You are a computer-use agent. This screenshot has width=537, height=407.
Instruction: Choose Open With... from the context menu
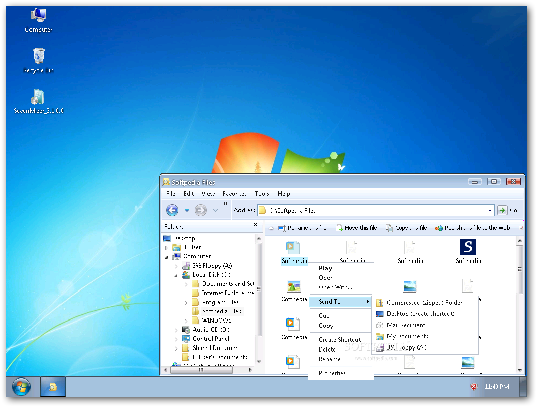pyautogui.click(x=335, y=287)
